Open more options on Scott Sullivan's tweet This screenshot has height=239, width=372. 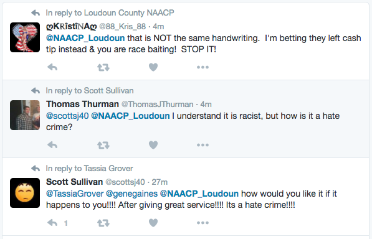click(x=203, y=223)
